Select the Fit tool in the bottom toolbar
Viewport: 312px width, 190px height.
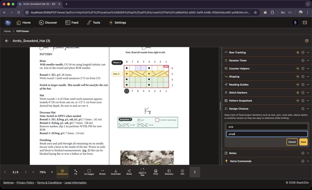(x=76, y=172)
